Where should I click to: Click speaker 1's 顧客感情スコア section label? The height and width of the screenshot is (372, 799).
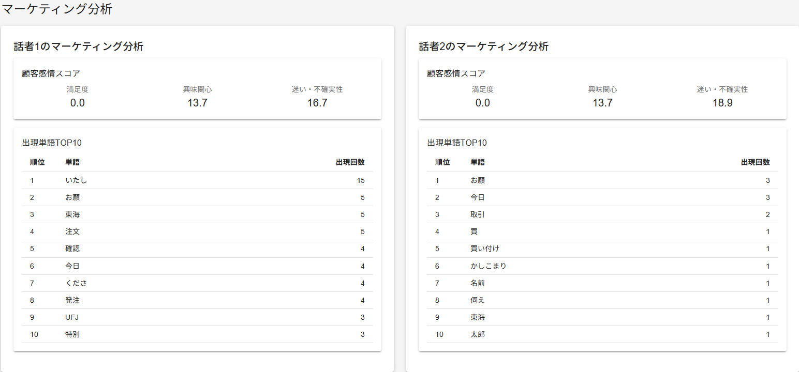(51, 73)
